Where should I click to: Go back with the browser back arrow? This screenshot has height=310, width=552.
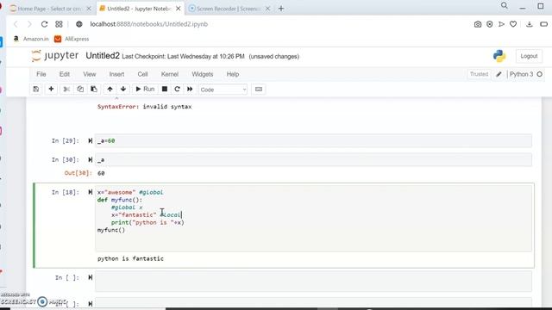(x=16, y=24)
